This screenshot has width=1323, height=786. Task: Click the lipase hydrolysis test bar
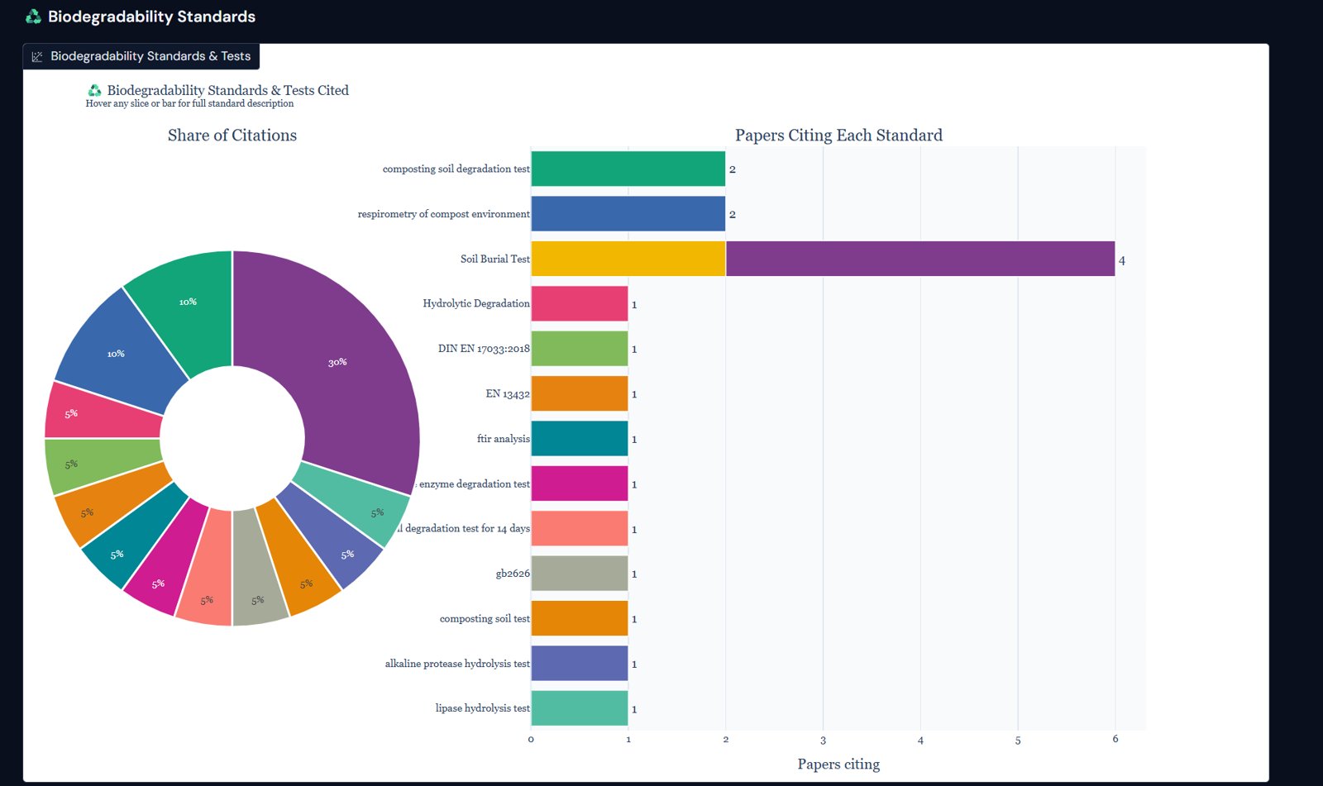tap(580, 708)
